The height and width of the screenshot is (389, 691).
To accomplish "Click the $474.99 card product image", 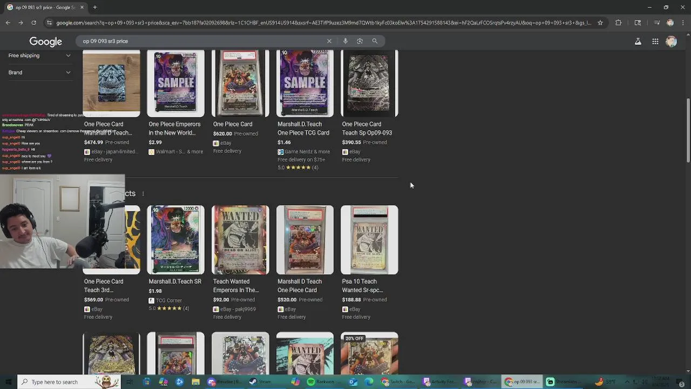I will [111, 84].
